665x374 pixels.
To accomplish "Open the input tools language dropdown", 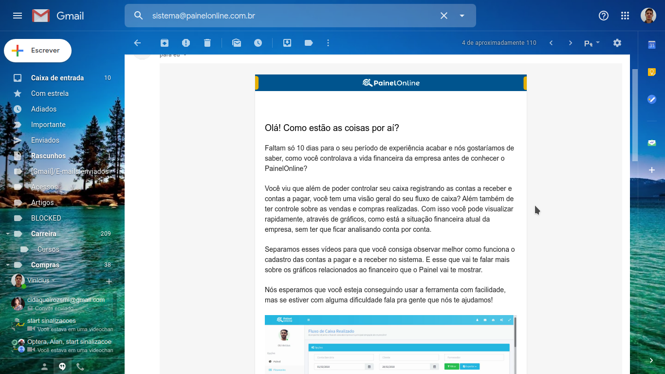I will (x=592, y=43).
